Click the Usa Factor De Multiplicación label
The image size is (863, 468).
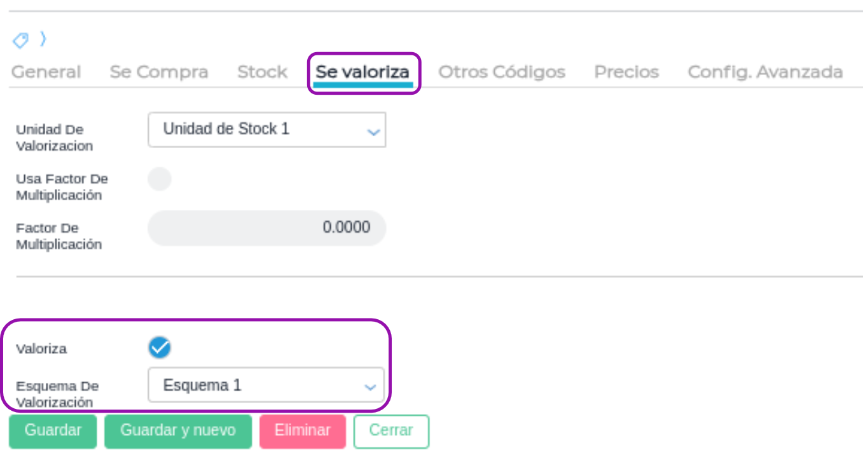[62, 187]
